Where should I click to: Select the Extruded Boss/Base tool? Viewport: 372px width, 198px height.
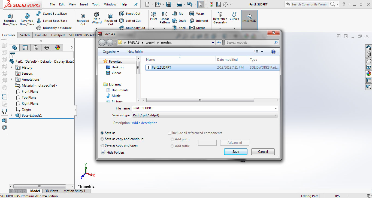pyautogui.click(x=10, y=19)
